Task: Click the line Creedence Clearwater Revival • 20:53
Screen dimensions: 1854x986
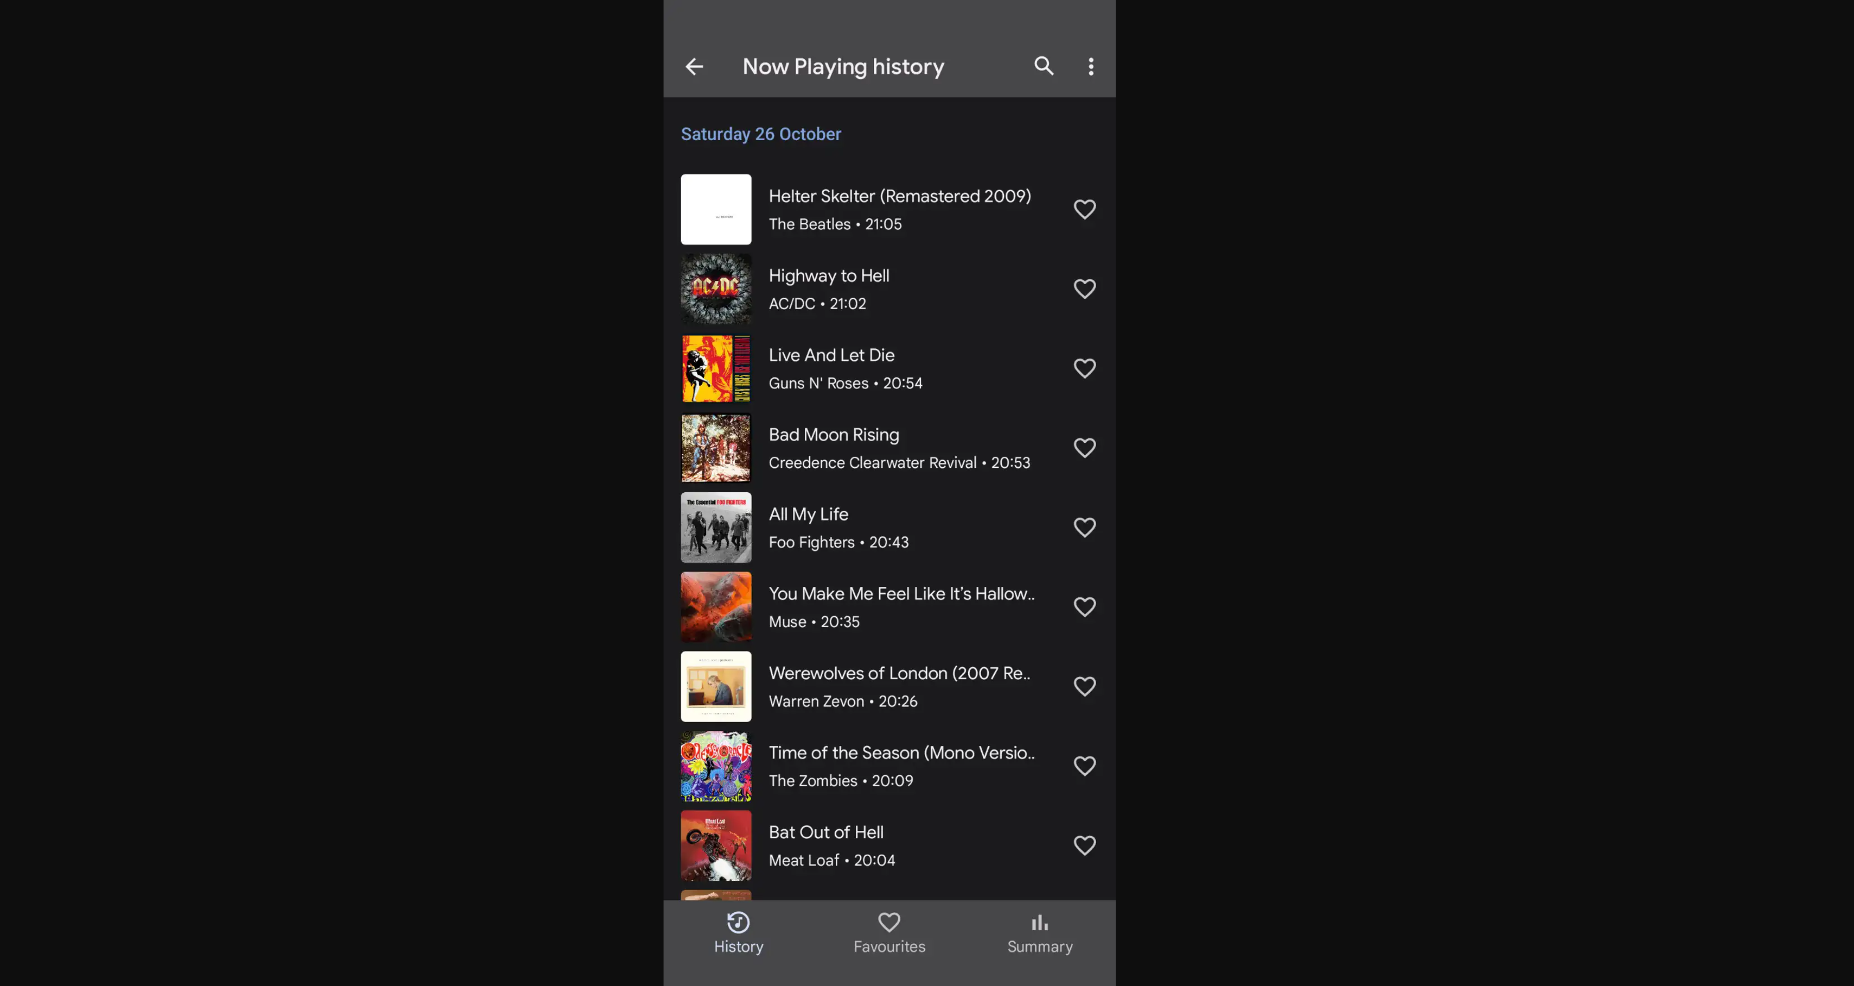Action: click(899, 463)
